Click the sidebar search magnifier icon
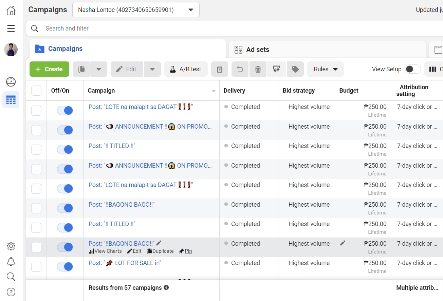Screen dimensions: 443x301 (11, 277)
